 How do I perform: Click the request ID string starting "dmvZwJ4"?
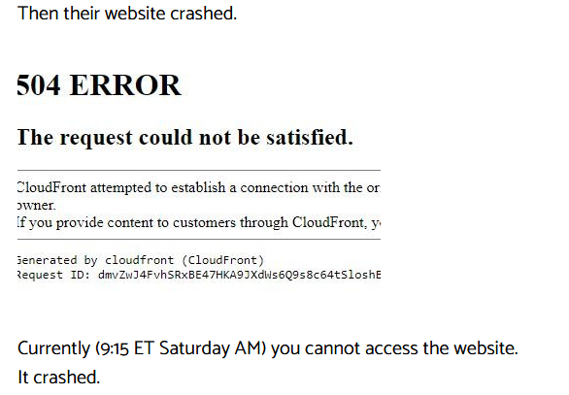[x=239, y=275]
